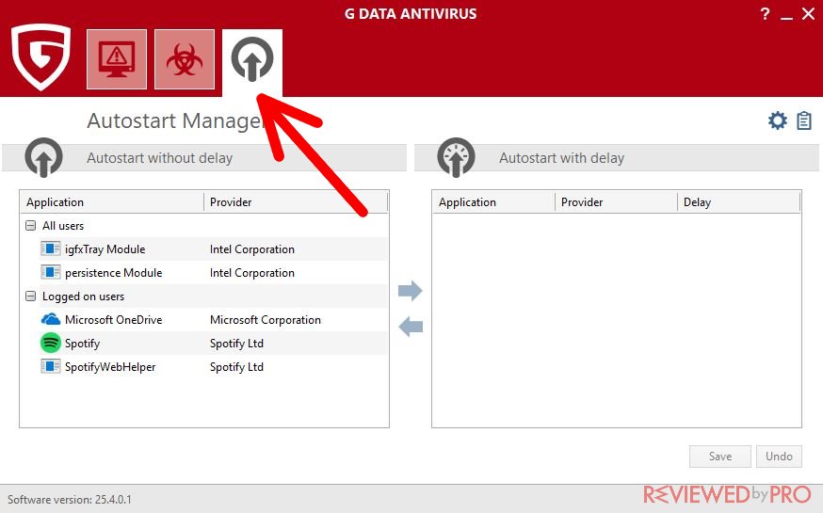Click the Autostart without delay header label
The height and width of the screenshot is (513, 823).
point(159,158)
